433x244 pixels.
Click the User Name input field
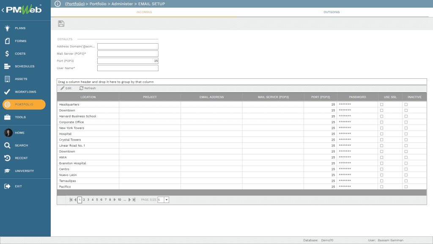click(x=128, y=68)
